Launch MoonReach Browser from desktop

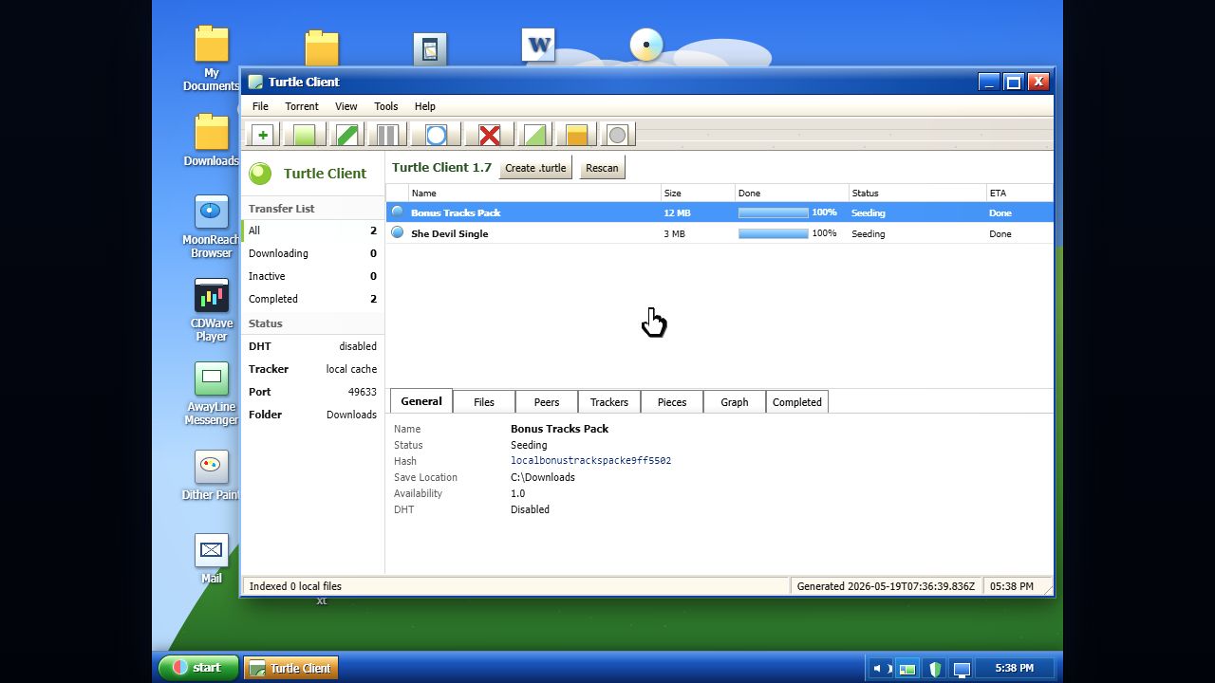[212, 227]
